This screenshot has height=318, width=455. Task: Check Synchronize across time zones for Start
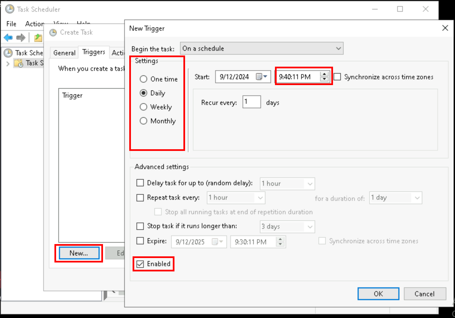pos(337,77)
